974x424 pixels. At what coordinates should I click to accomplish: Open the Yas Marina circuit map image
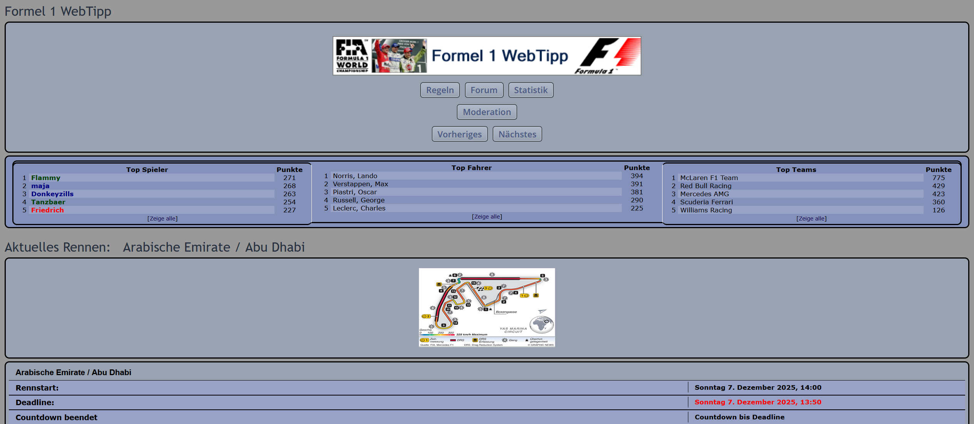pyautogui.click(x=487, y=307)
